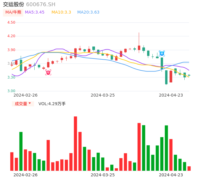Click the 2024-03-25 date label under price chart
The width and height of the screenshot is (203, 179).
point(103,95)
